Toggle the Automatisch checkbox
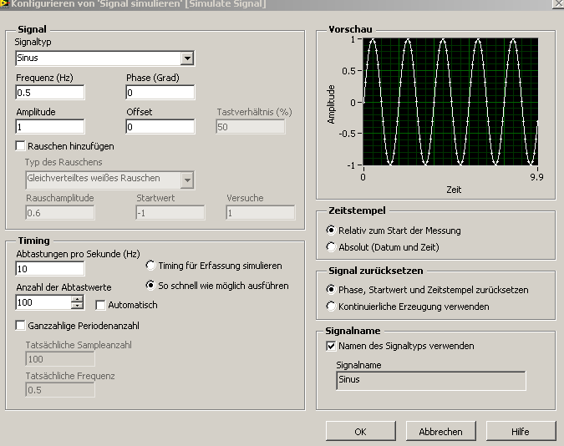This screenshot has height=446, width=564. (x=101, y=305)
